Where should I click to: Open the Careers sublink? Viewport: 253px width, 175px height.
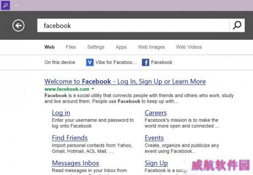point(156,113)
